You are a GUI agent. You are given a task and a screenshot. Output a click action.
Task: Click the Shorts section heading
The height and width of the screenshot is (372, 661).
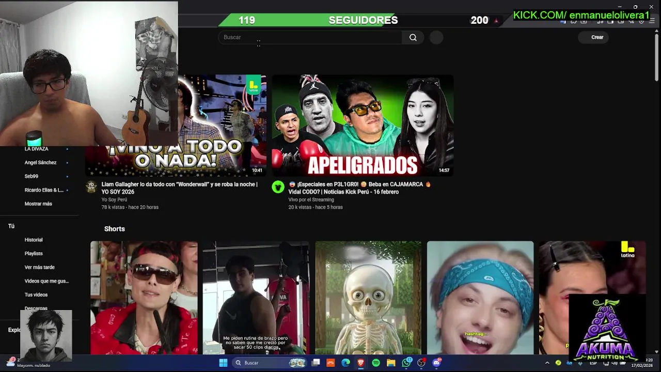click(x=114, y=229)
